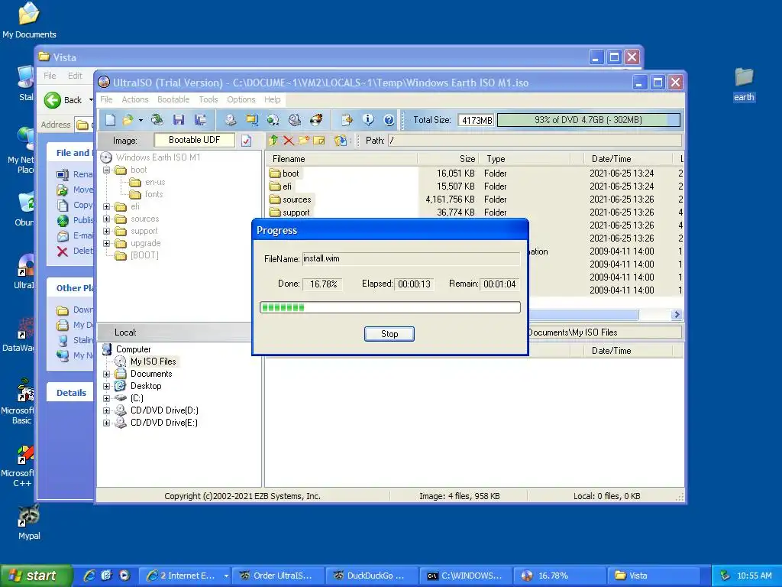Expand the (C:) drive node

pyautogui.click(x=107, y=398)
